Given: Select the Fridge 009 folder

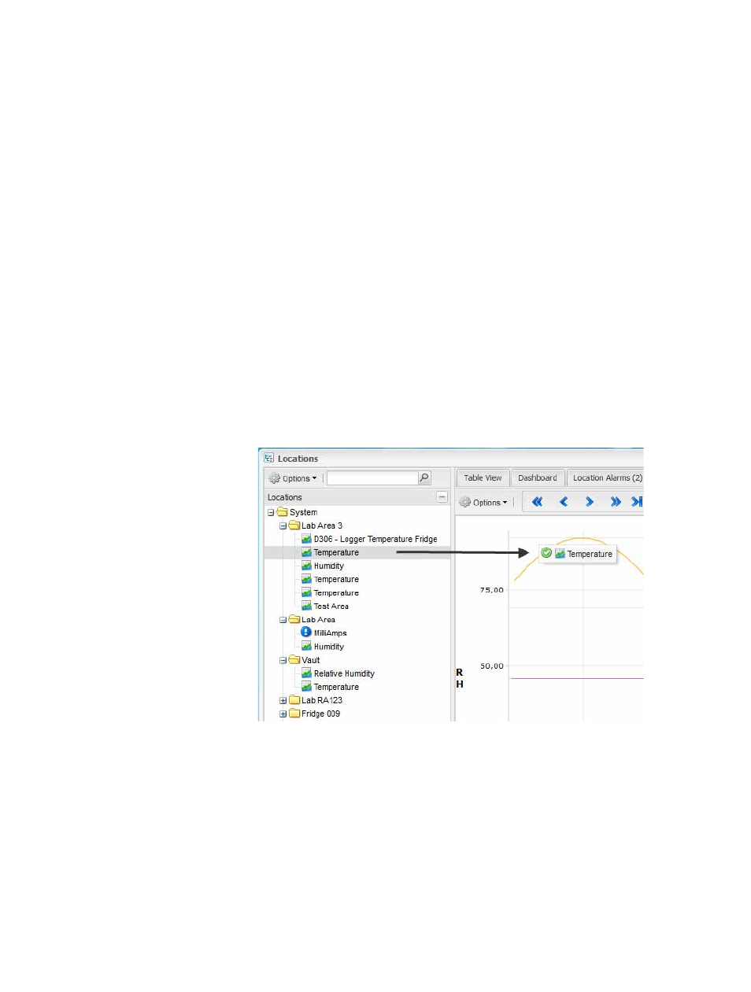Looking at the screenshot, I should point(315,714).
